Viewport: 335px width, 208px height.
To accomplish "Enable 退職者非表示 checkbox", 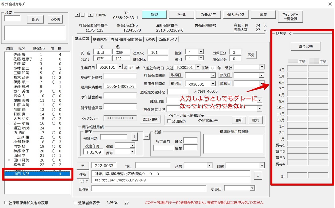I will pyautogui.click(x=75, y=203).
